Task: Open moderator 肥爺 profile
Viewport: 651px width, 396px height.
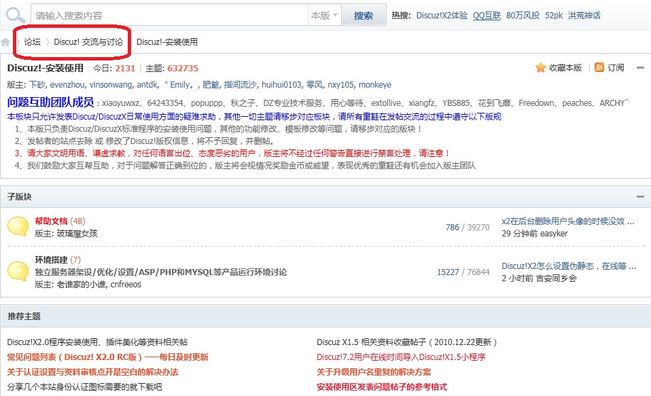Action: (x=211, y=85)
